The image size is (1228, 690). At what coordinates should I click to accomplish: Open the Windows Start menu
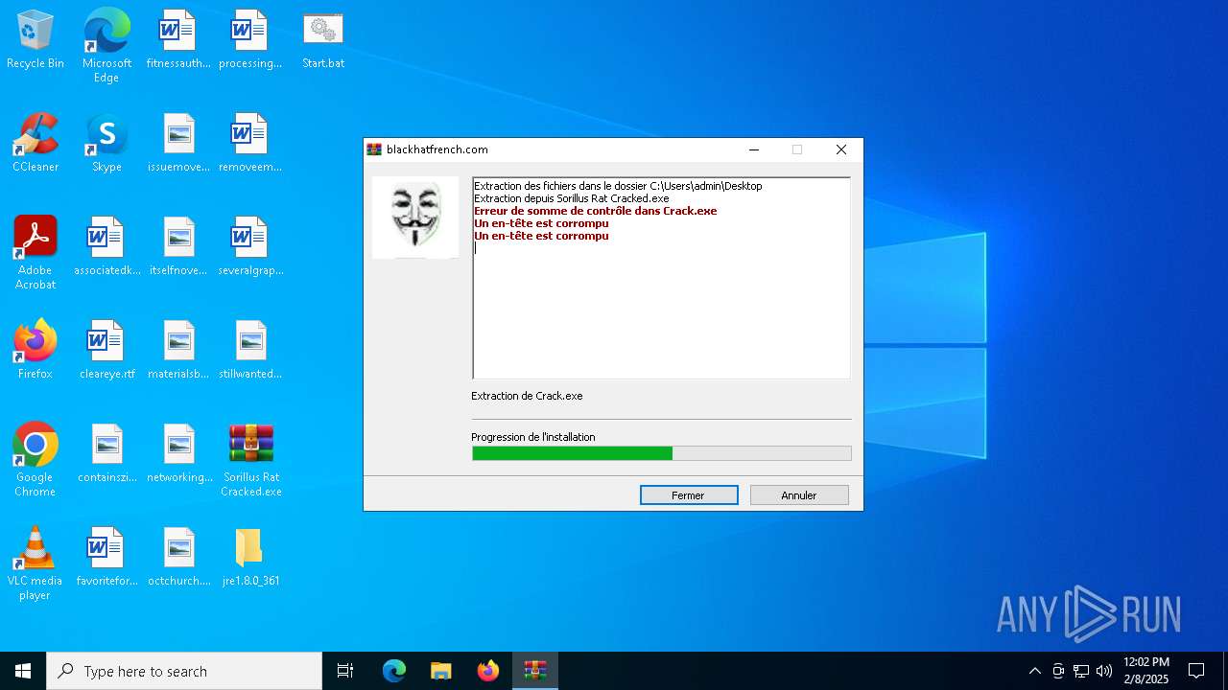click(23, 671)
